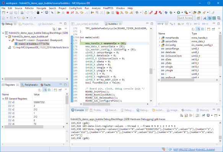The height and width of the screenshot is (152, 223).
Task: Open the Refactor menu
Action: coord(29,8)
